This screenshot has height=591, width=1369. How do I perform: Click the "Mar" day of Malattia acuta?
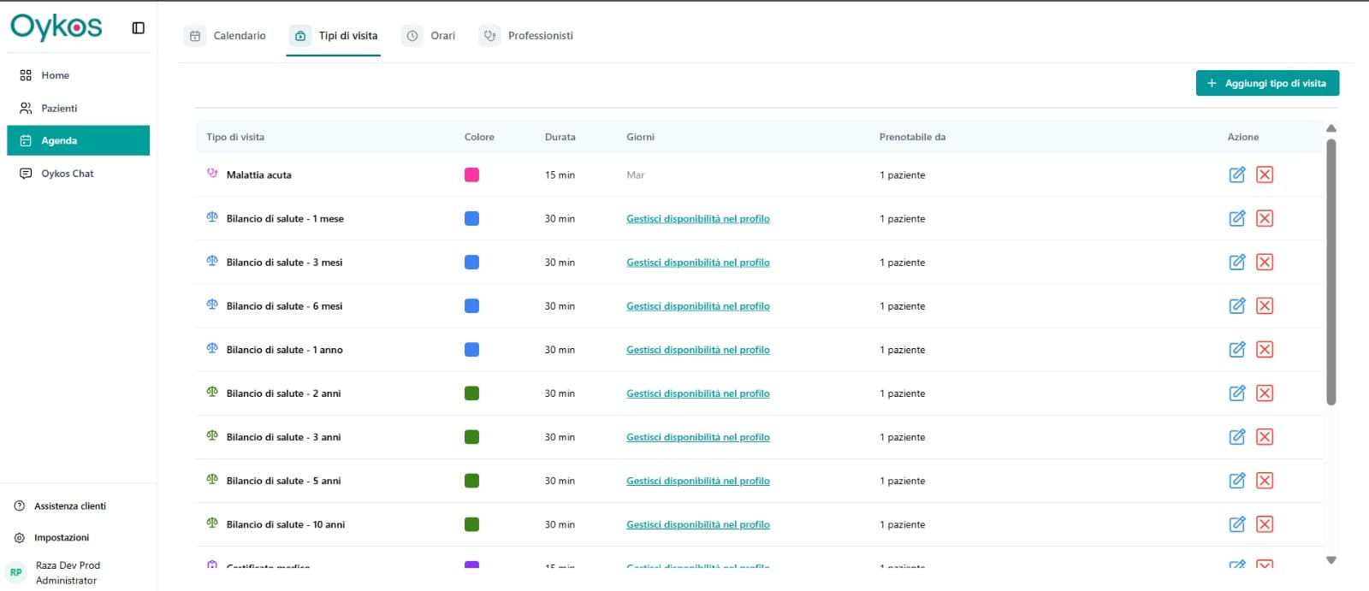(x=636, y=175)
